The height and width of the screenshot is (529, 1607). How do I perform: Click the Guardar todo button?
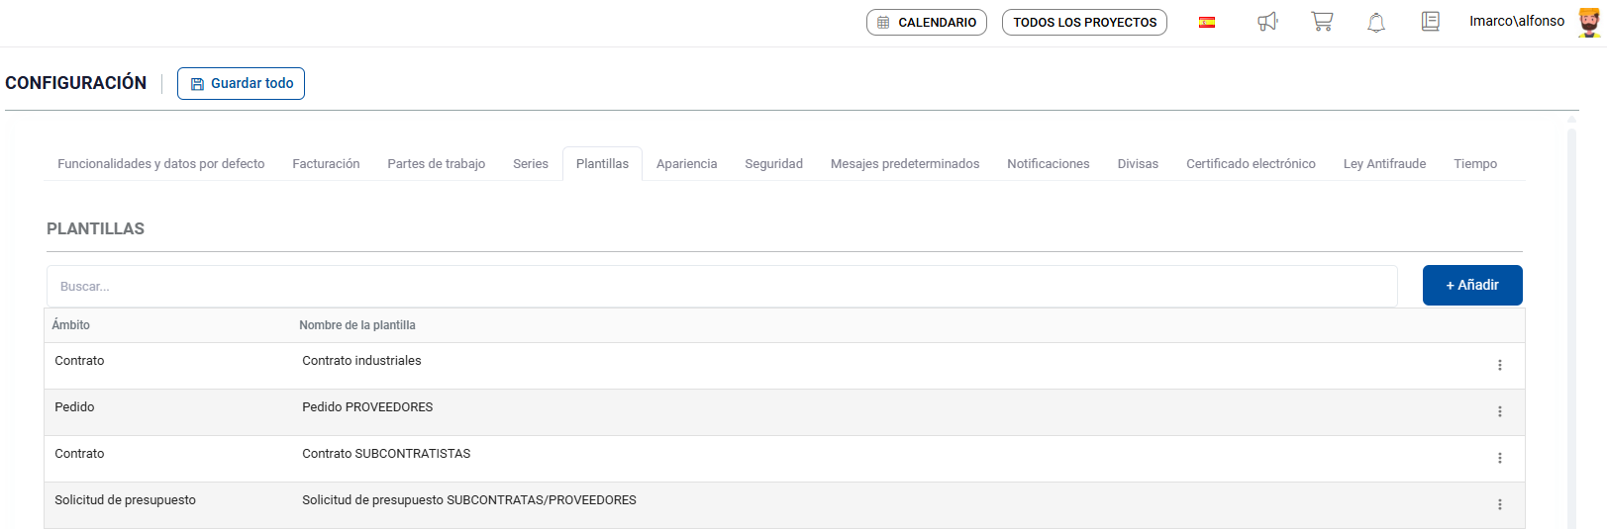tap(241, 84)
